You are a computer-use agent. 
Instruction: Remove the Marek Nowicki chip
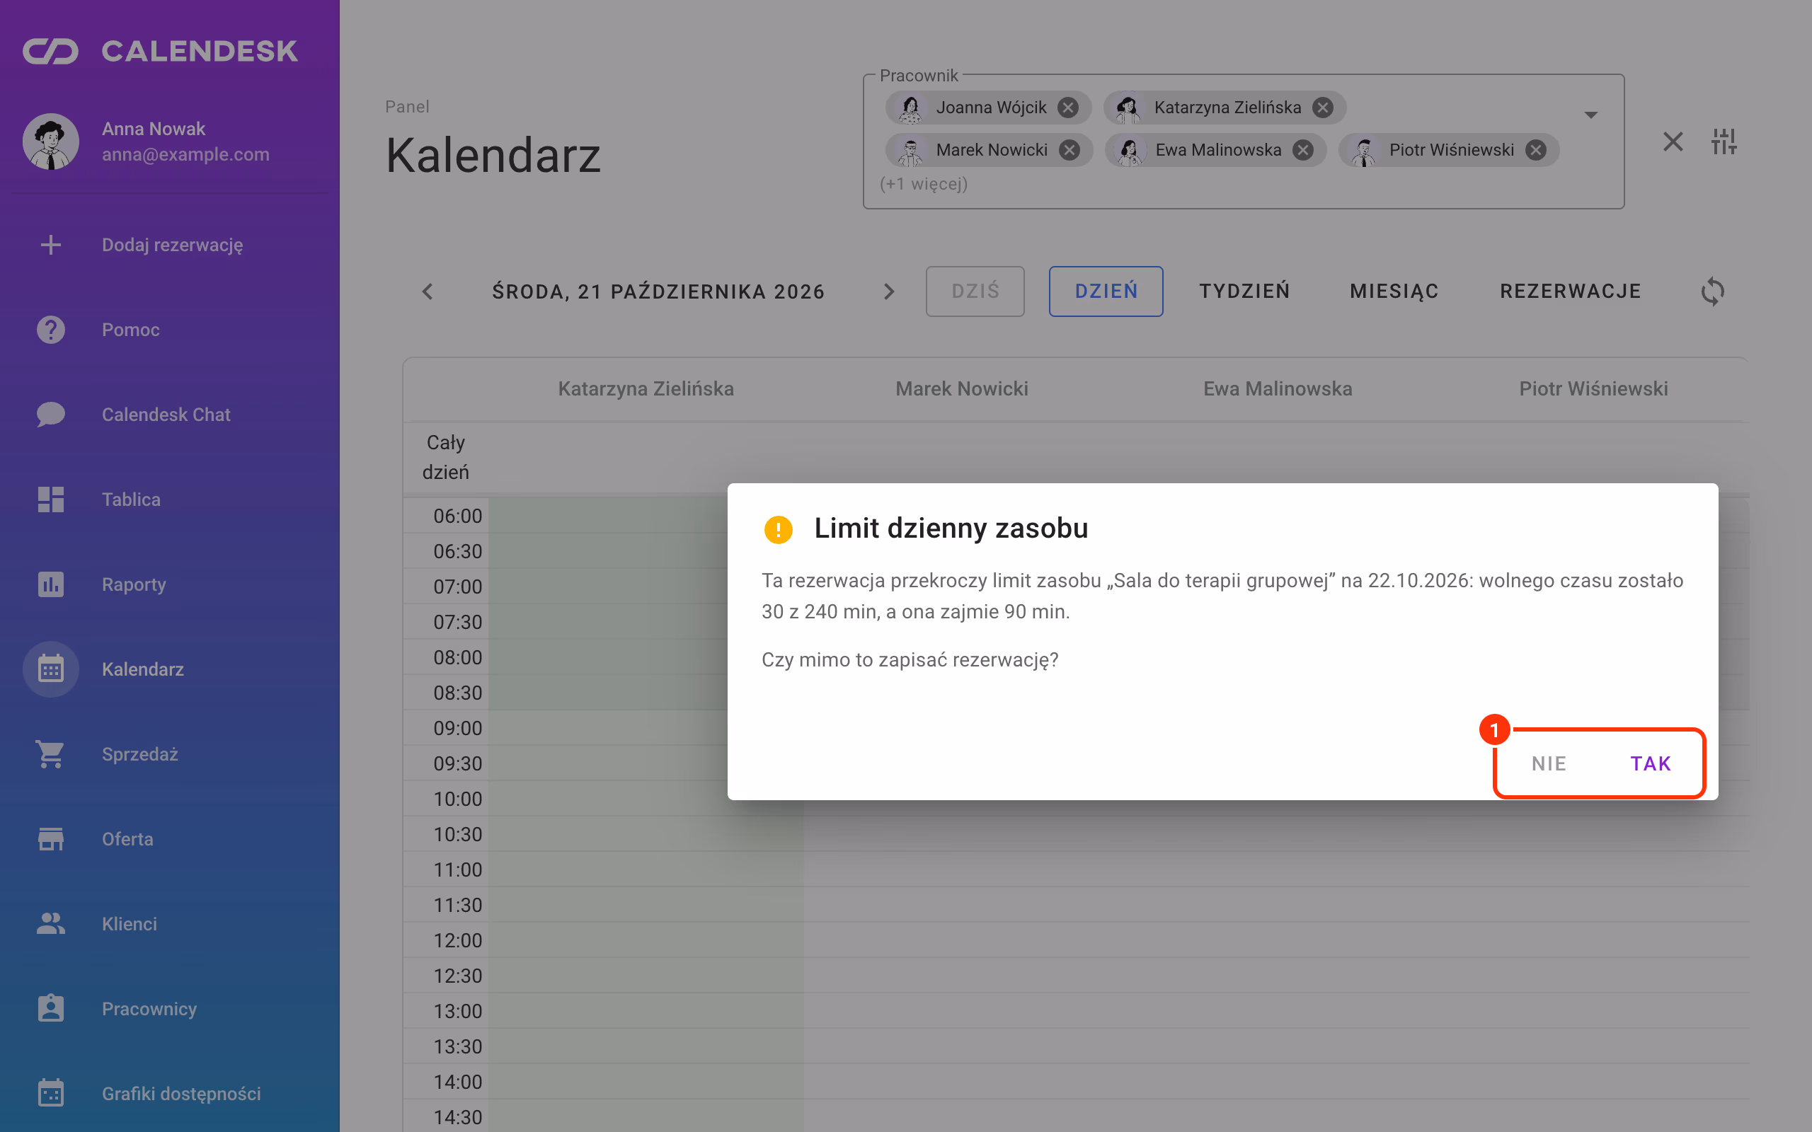[1070, 151]
